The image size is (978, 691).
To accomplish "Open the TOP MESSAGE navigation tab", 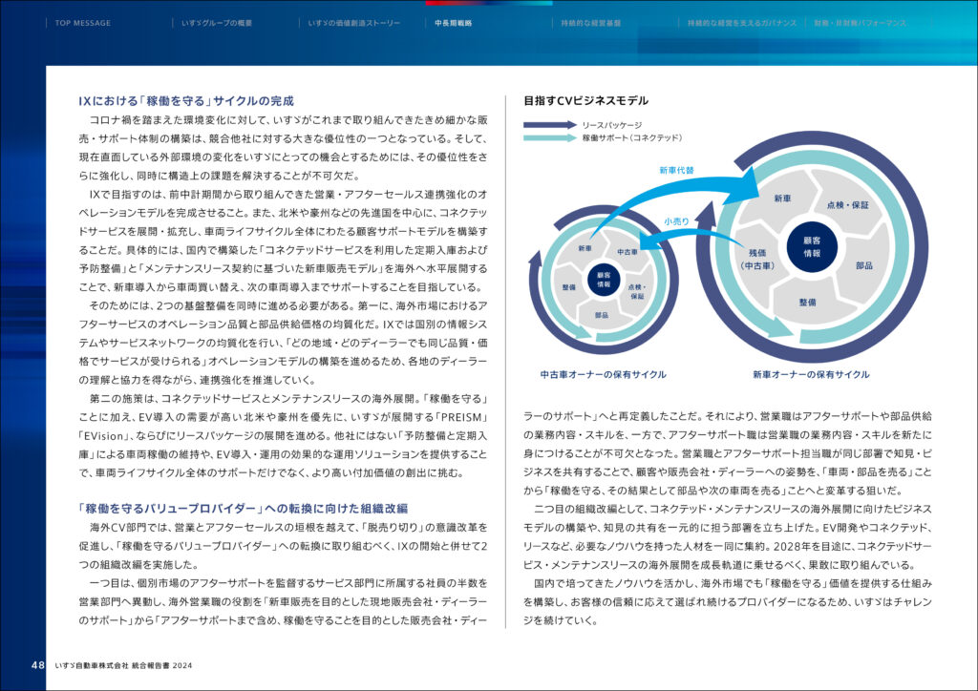I will coord(82,23).
